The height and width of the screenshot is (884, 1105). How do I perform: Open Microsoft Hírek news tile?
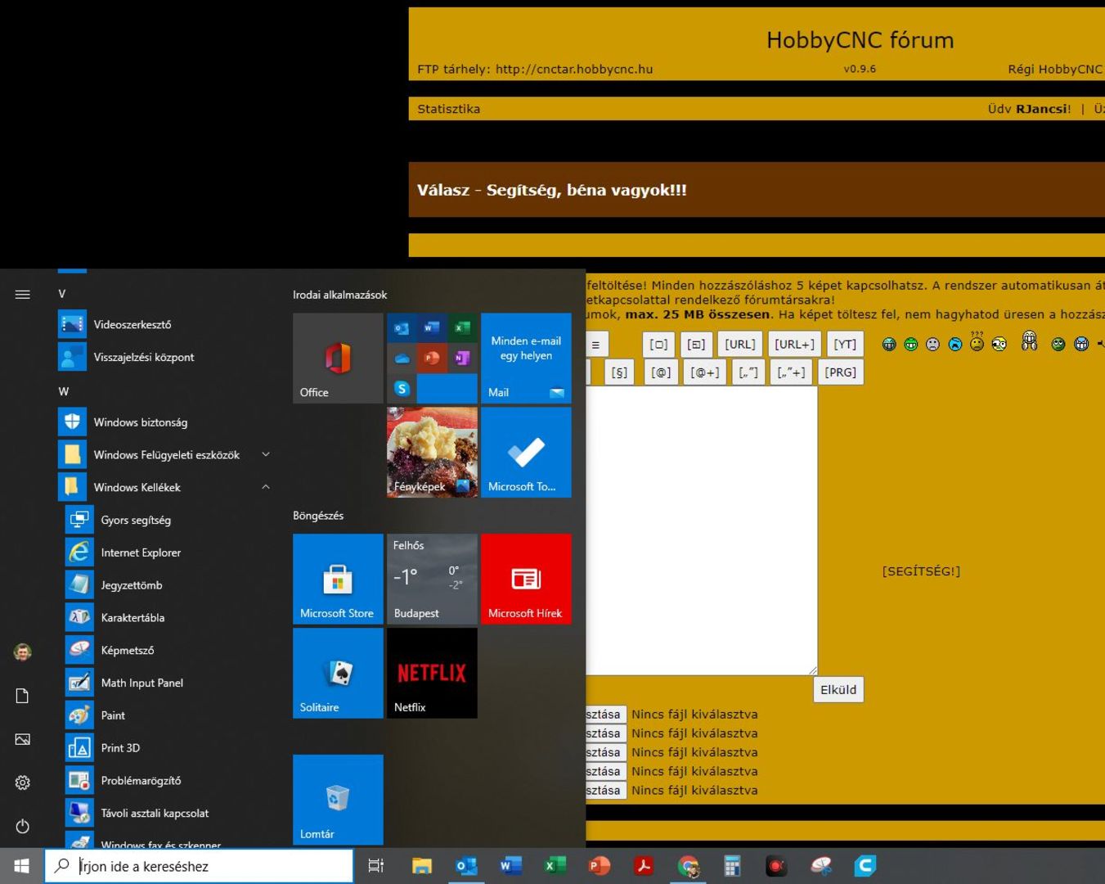[526, 579]
